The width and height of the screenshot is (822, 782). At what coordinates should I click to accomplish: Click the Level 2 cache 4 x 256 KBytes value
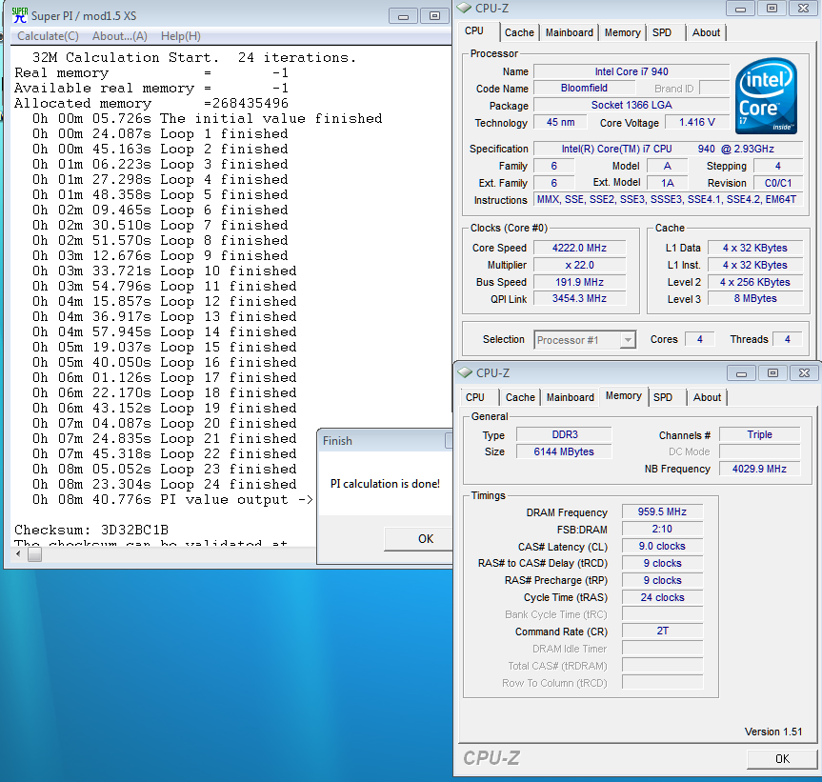coord(755,282)
